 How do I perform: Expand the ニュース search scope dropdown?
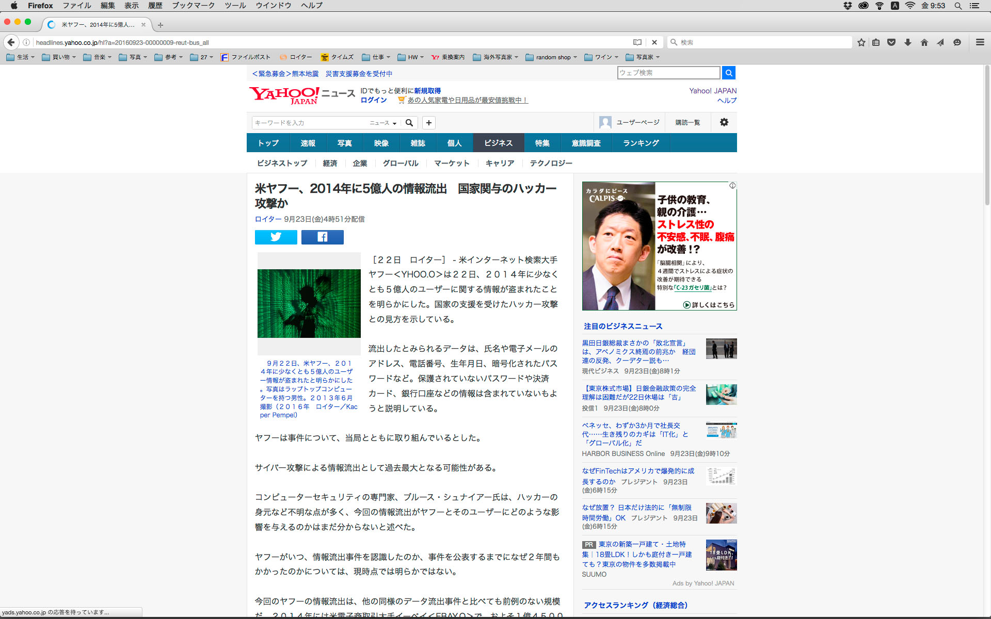(x=383, y=123)
